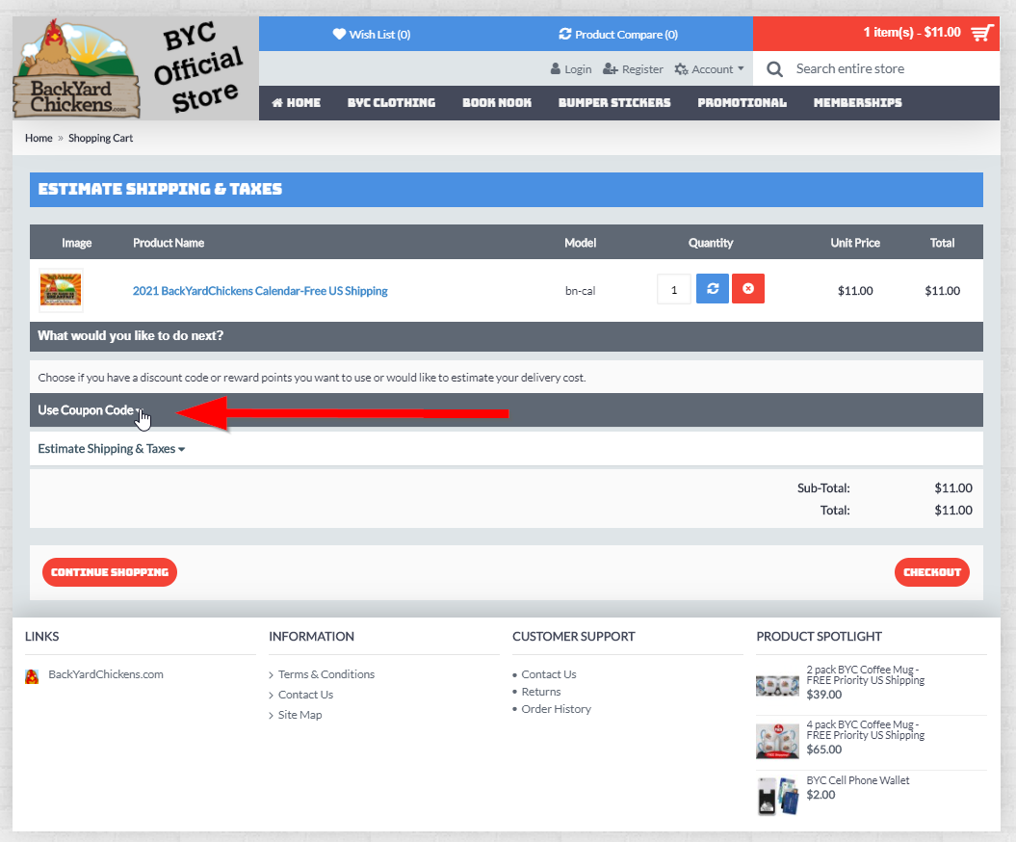Click the Home house icon
Image resolution: width=1016 pixels, height=842 pixels.
tap(277, 102)
